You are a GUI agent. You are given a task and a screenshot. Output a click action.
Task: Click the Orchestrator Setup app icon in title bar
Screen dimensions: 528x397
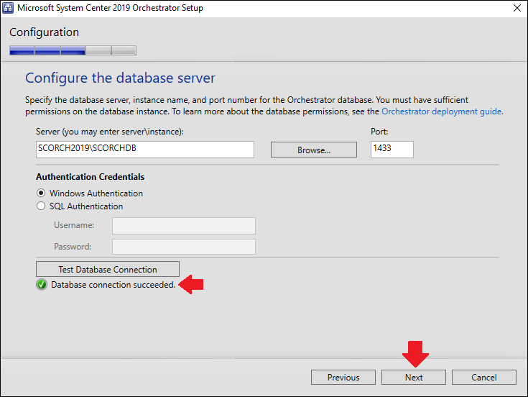pos(8,8)
